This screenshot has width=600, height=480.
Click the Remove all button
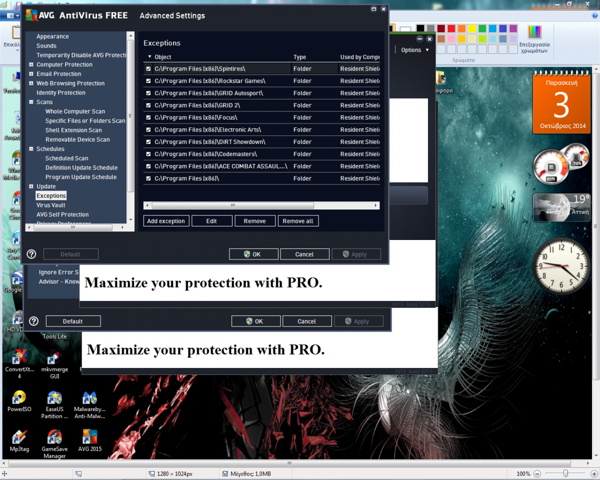coord(298,221)
